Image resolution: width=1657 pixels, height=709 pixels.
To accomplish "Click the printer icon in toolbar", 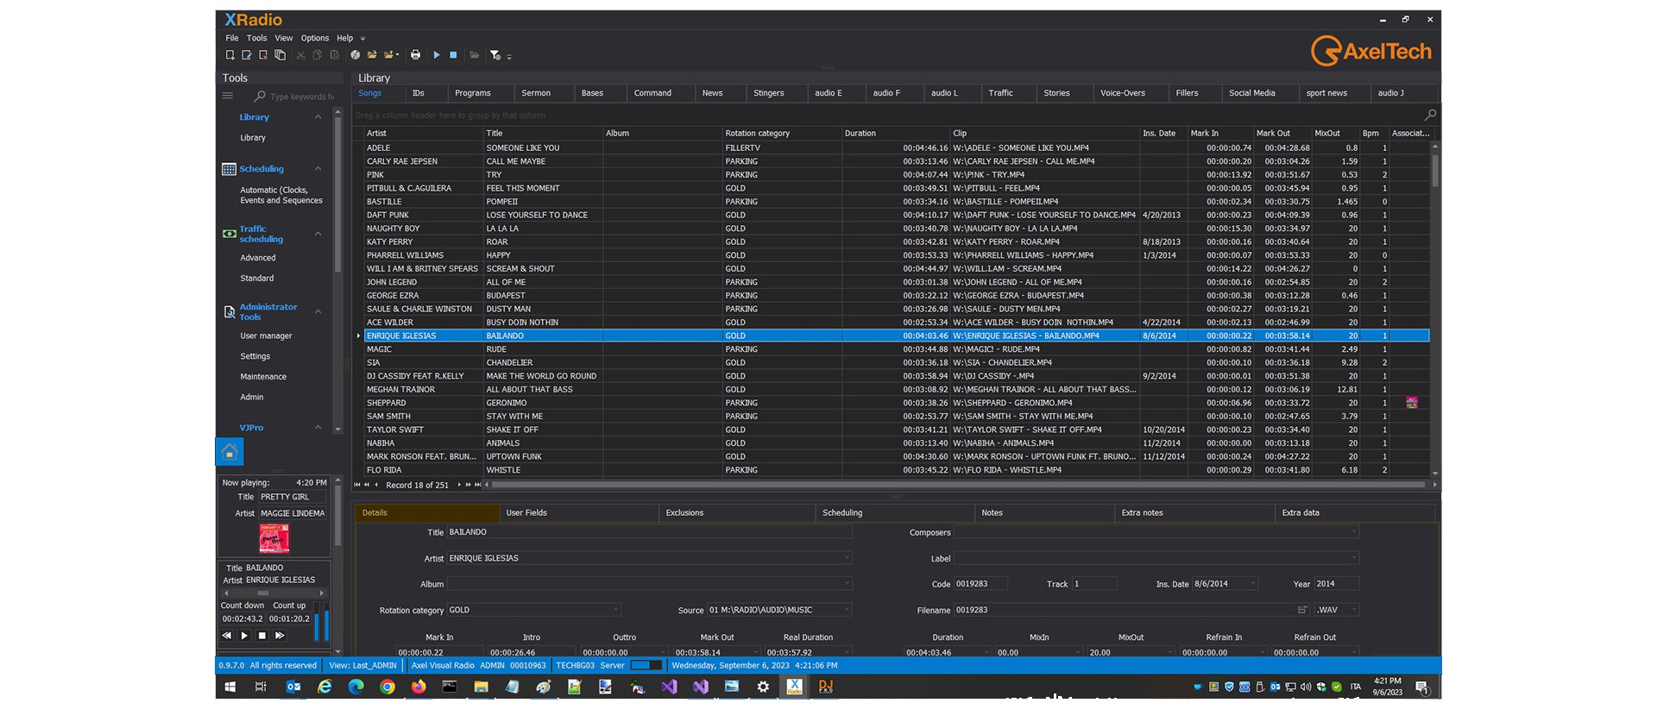I will (415, 55).
